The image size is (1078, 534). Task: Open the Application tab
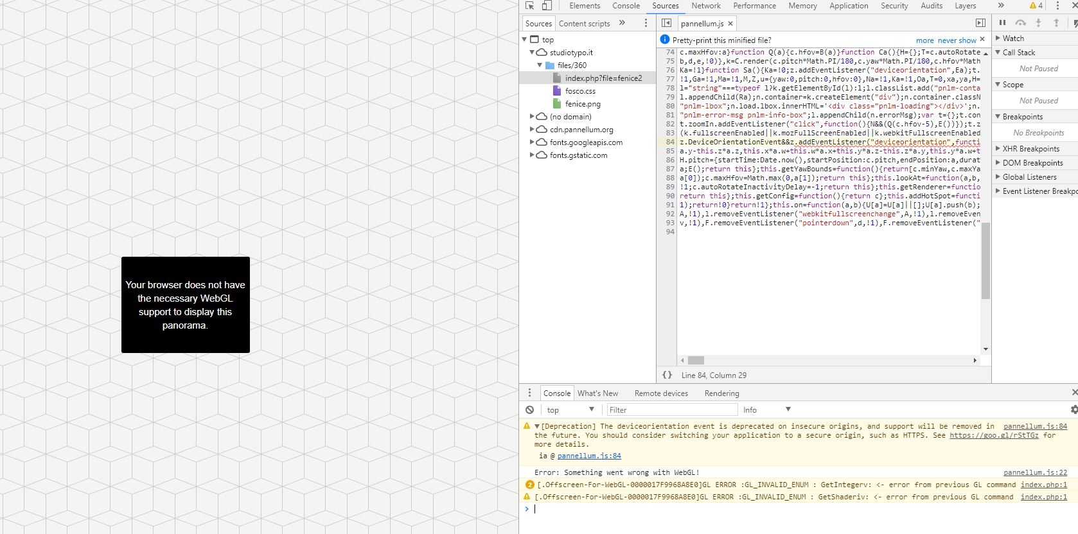tap(849, 6)
